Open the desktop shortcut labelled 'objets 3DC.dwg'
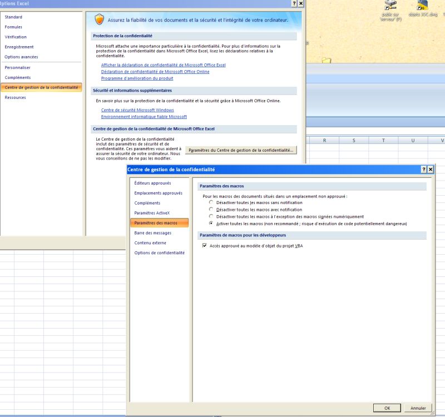 (x=423, y=8)
